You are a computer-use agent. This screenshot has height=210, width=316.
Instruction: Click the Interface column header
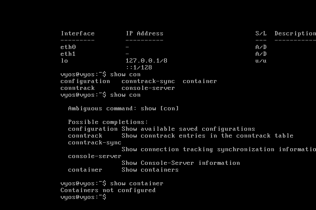pos(78,33)
